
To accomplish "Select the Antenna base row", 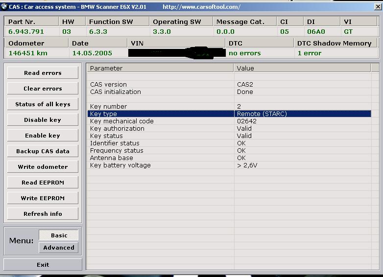I will click(x=229, y=158).
